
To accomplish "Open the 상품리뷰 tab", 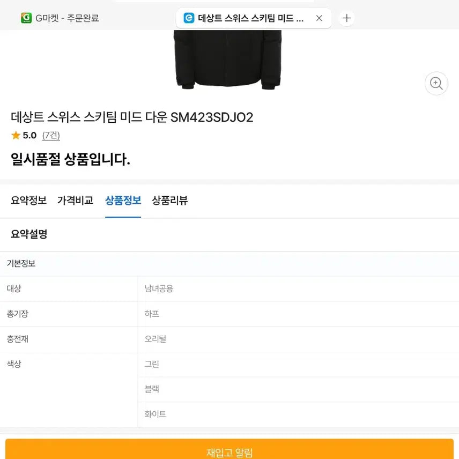I will tap(170, 201).
